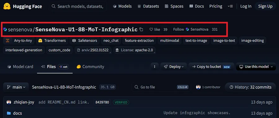Screen dimensions: 279x118
Task: Click the xet badge
Action: 64,67
